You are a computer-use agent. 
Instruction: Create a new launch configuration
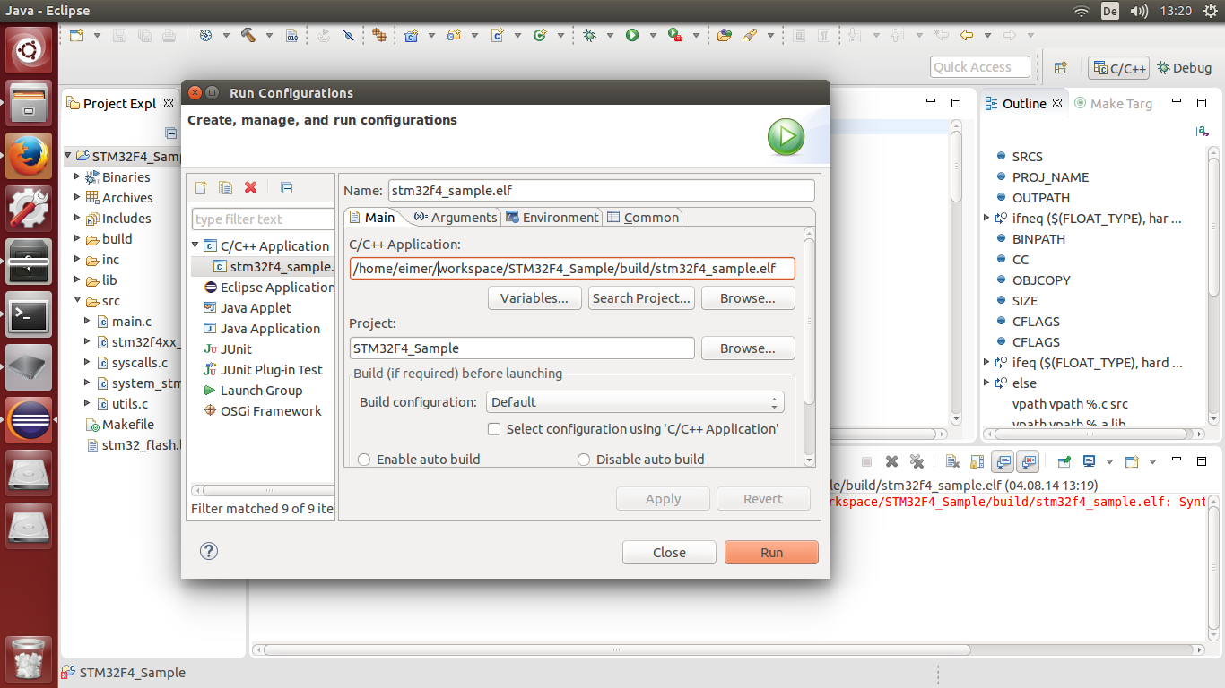coord(200,187)
